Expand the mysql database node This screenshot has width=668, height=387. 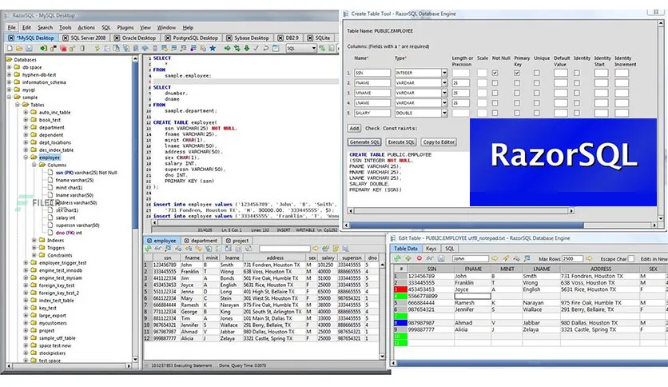[10, 90]
